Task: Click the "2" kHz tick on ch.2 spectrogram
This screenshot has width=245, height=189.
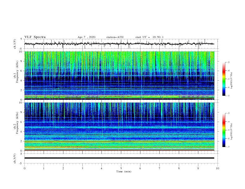Action: [22, 141]
